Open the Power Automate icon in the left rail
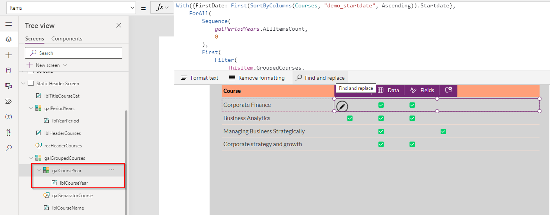 pyautogui.click(x=9, y=101)
